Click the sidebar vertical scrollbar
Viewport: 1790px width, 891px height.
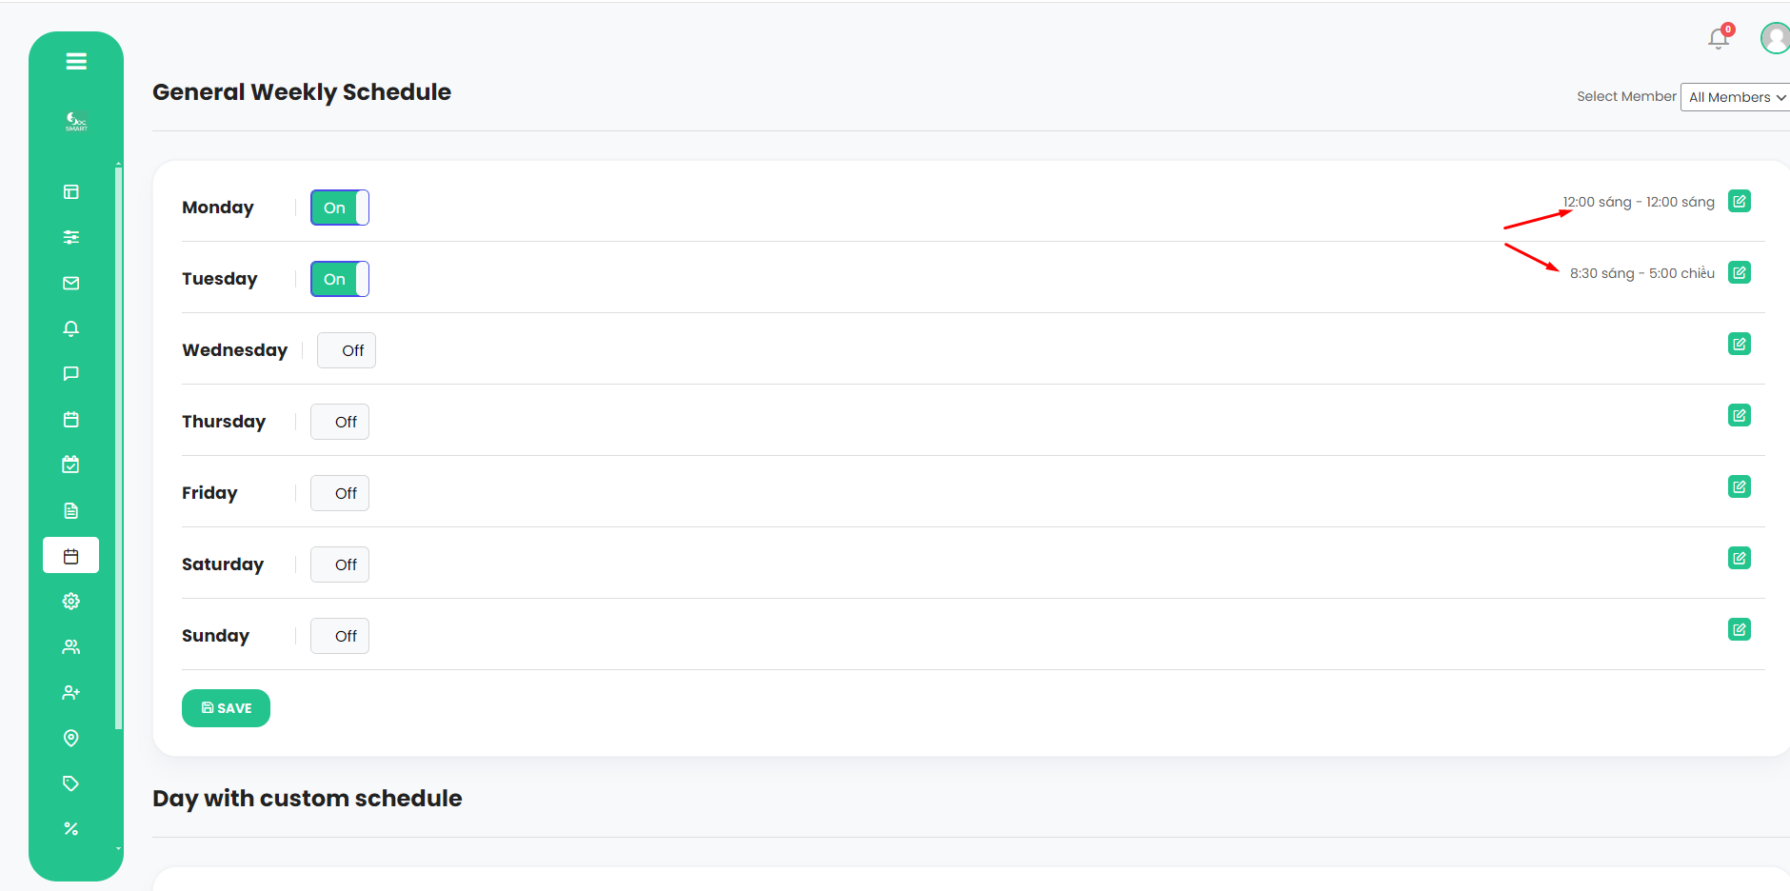pos(118,447)
